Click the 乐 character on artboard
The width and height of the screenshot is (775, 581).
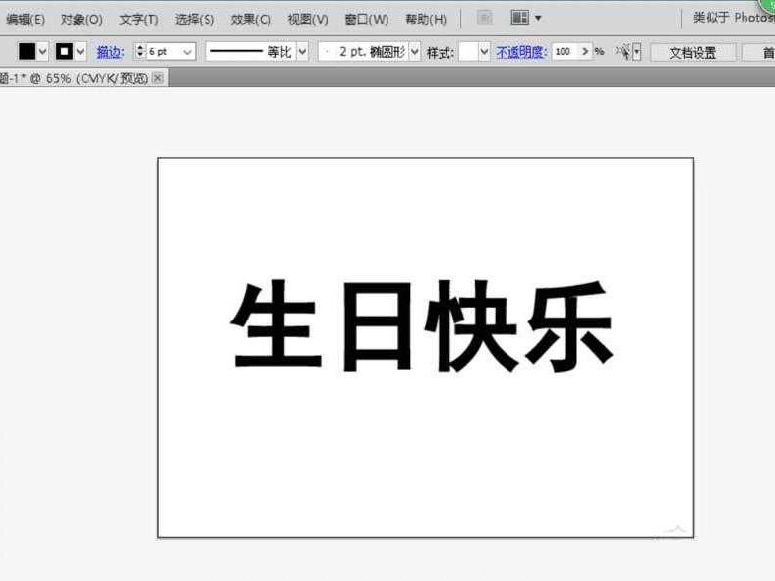(x=569, y=326)
